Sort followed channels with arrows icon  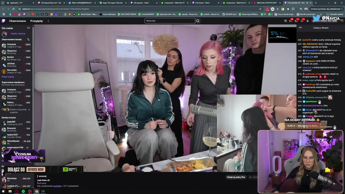[x=28, y=39]
